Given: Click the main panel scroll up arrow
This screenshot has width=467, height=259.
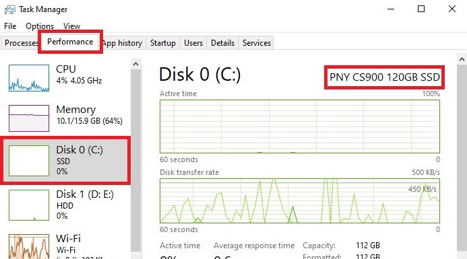Looking at the screenshot, I should [x=462, y=59].
